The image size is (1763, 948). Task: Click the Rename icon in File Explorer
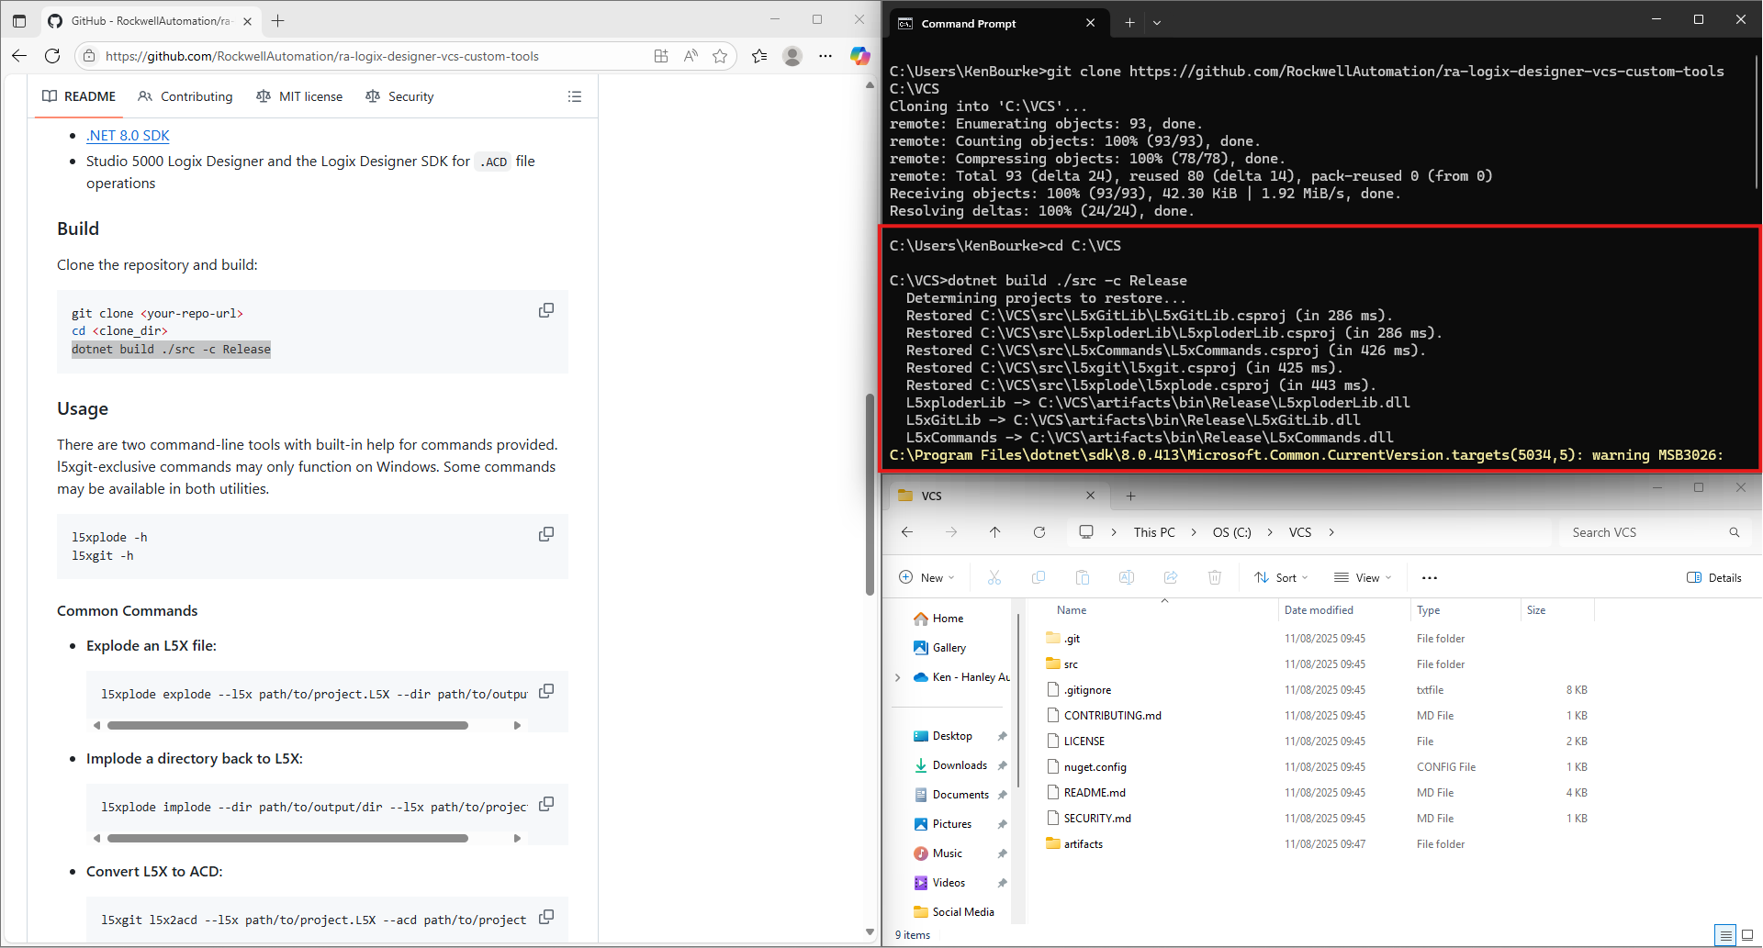pyautogui.click(x=1127, y=577)
